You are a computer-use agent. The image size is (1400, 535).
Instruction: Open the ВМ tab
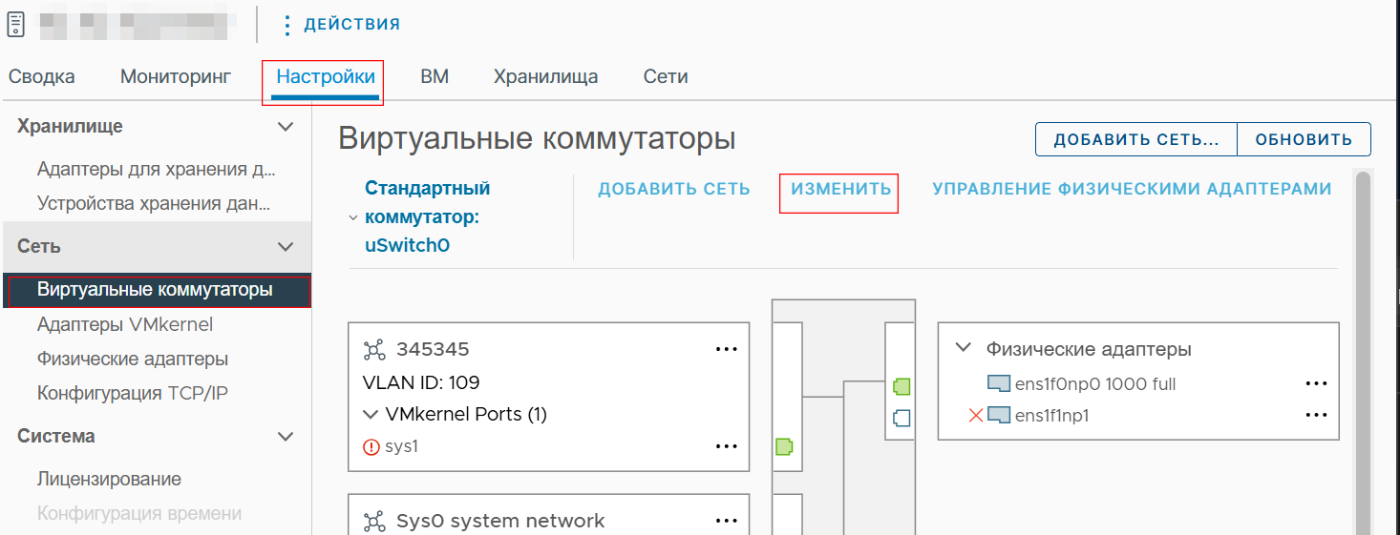tap(435, 77)
